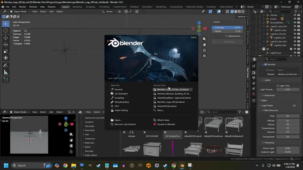Toggle the Light02_Fill eye visibility icon
Viewport: 303px width, 170px height.
tap(295, 38)
